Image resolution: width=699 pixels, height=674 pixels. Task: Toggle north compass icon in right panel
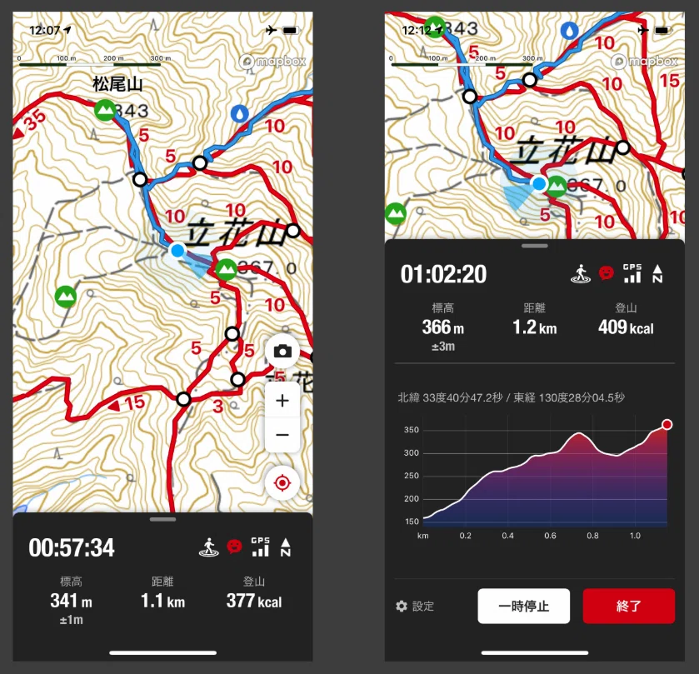point(657,274)
